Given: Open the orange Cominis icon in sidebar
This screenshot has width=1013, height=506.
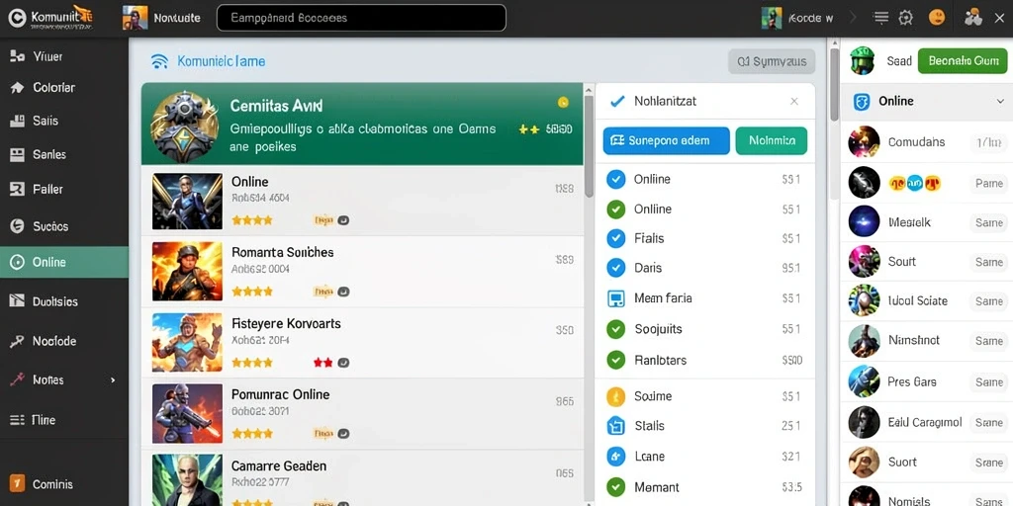Looking at the screenshot, I should (x=18, y=483).
